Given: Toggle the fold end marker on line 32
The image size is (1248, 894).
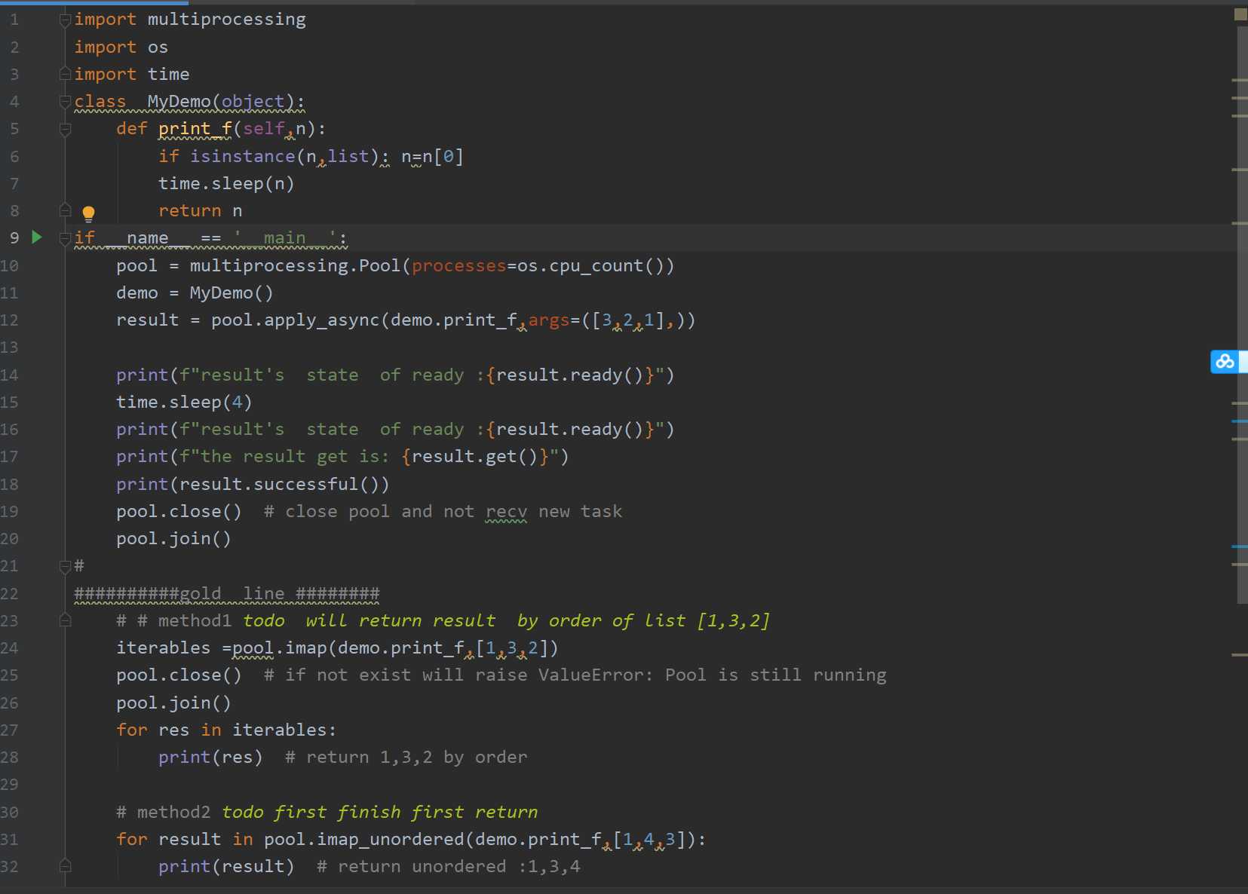Looking at the screenshot, I should 66,866.
